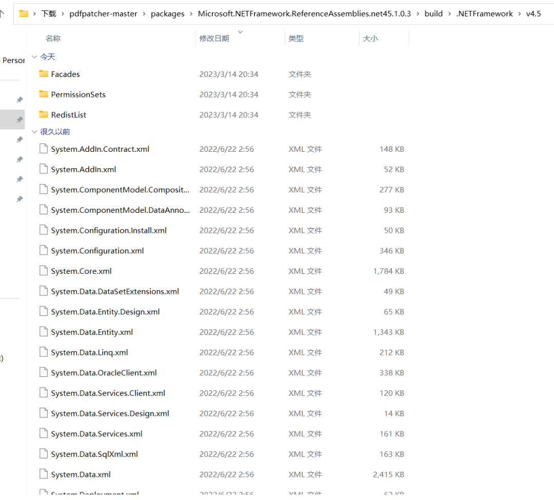Open dropdown chevron after 下载 in path
Image resolution: width=554 pixels, height=500 pixels.
(63, 14)
